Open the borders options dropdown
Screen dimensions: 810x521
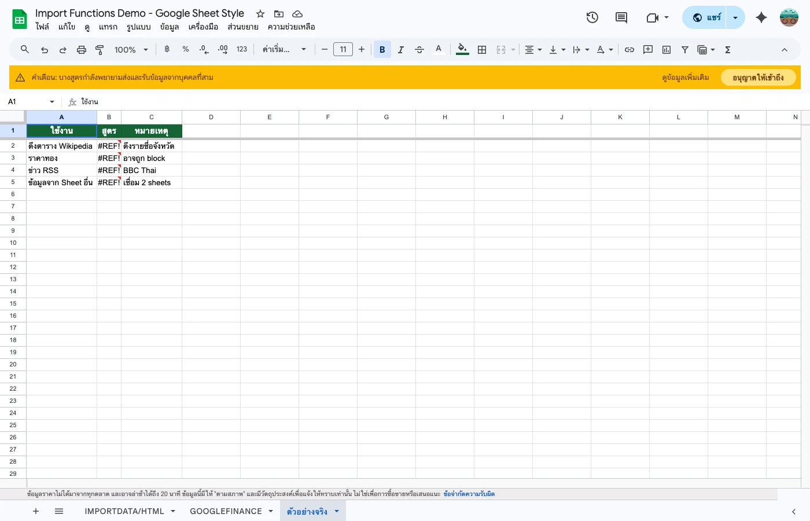coord(482,49)
